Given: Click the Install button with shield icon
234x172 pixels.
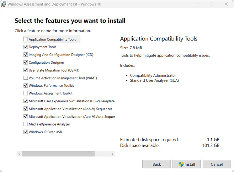Looking at the screenshot, I should pos(187,164).
